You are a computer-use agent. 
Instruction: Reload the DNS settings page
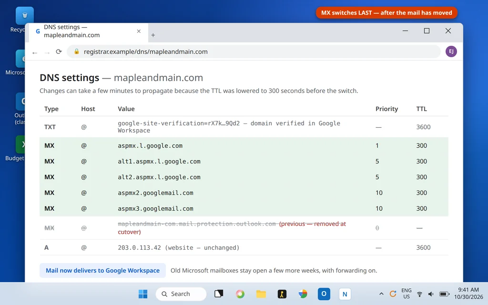click(59, 51)
